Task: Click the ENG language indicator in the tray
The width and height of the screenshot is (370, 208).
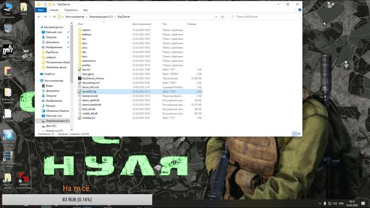Action: coord(341,203)
